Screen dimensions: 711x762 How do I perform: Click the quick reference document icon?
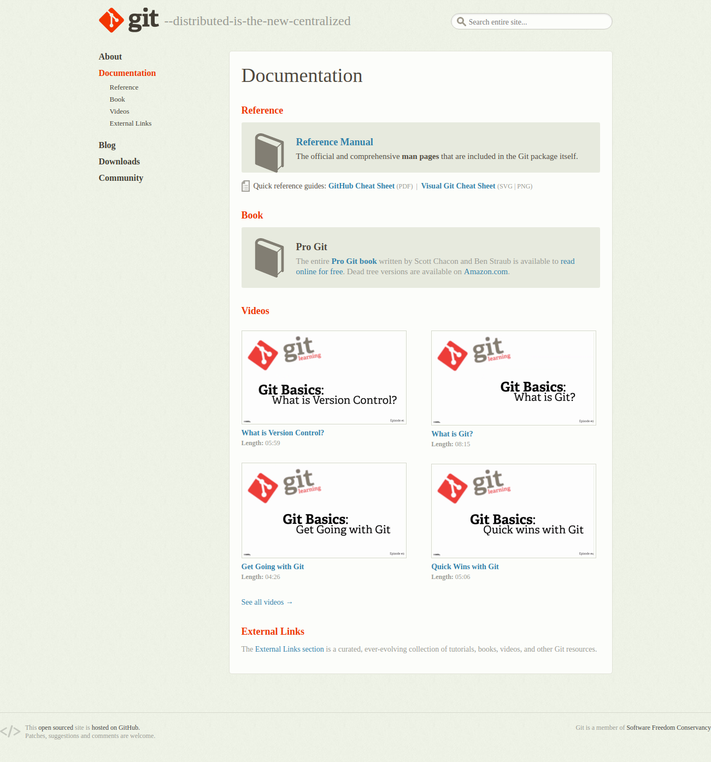coord(246,186)
